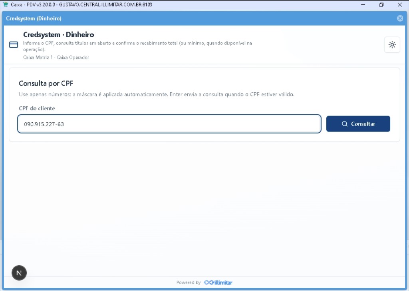
Task: Click the window title Caixa - PDV v3.20.0.0
Action: (33, 4)
